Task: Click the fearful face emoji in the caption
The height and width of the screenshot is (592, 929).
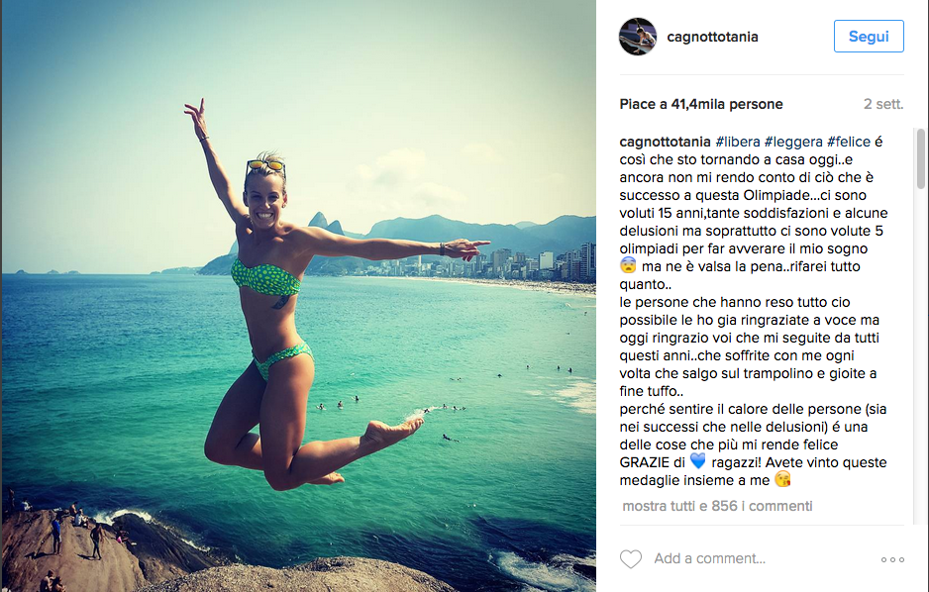Action: pos(628,265)
